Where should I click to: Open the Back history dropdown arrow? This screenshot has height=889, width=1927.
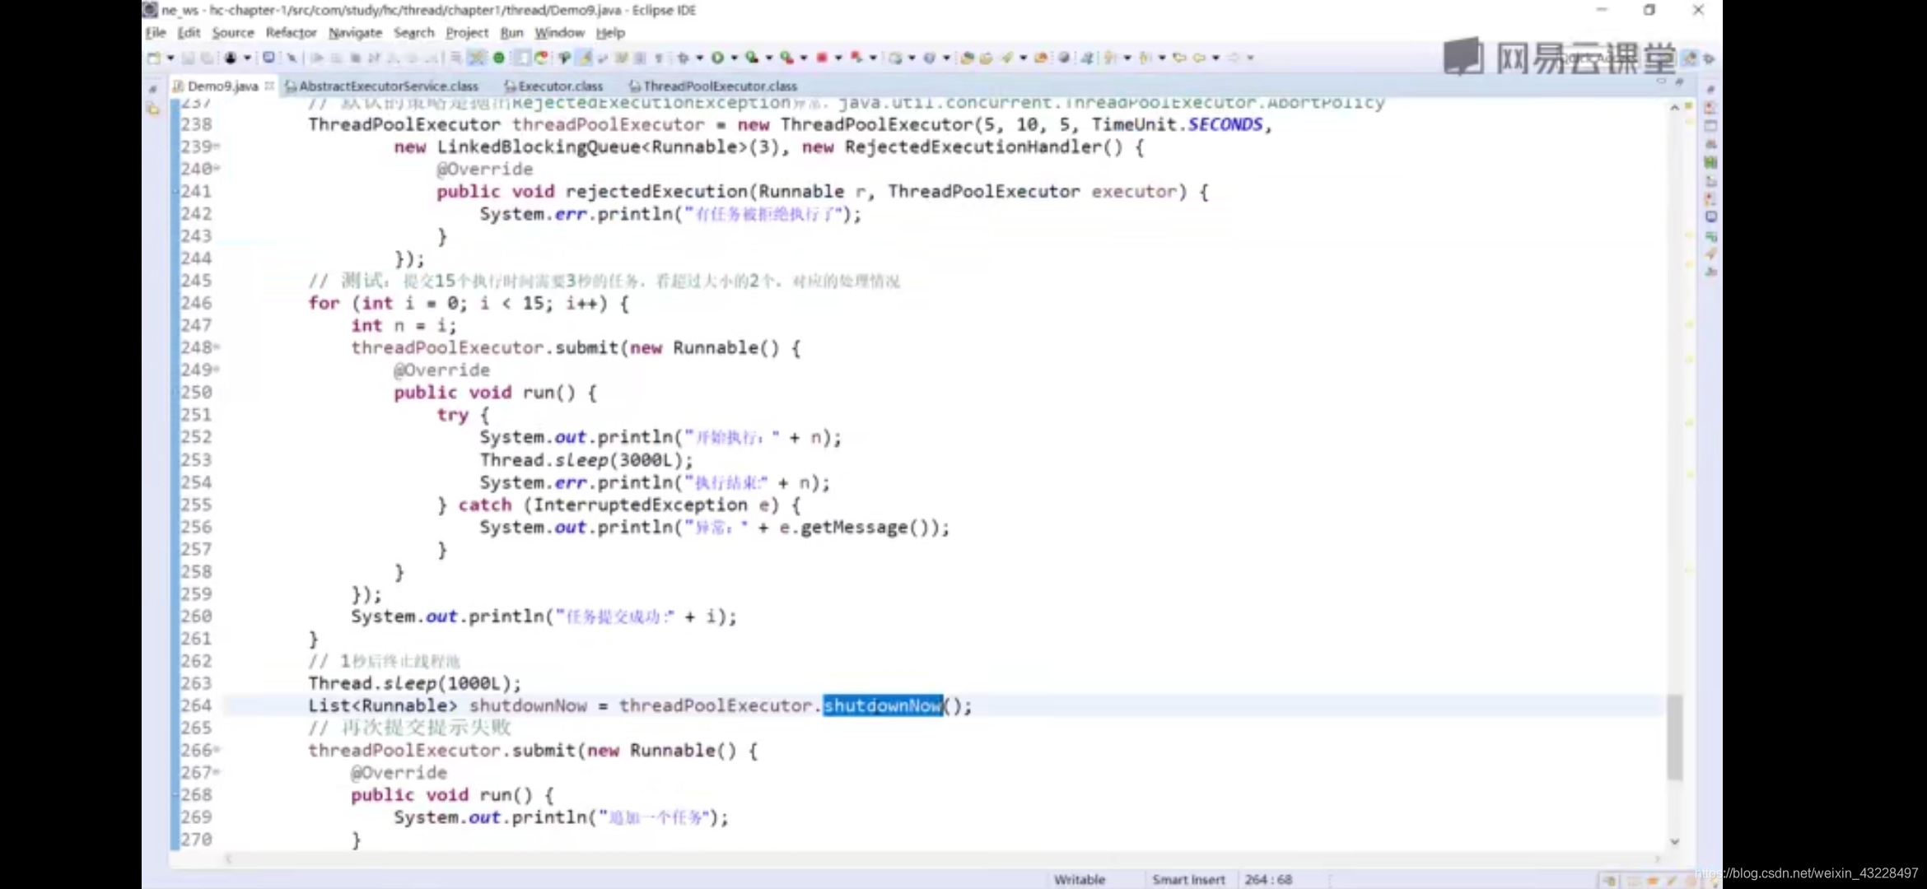point(1215,58)
